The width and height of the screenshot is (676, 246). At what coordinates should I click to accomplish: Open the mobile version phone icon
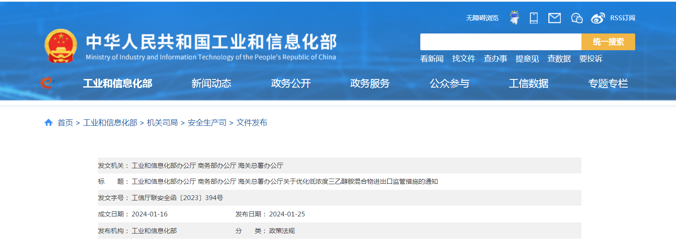(534, 18)
